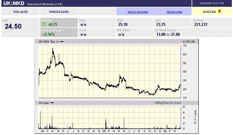Click the low value 23.75
This screenshot has height=135, width=233.
point(161,24)
